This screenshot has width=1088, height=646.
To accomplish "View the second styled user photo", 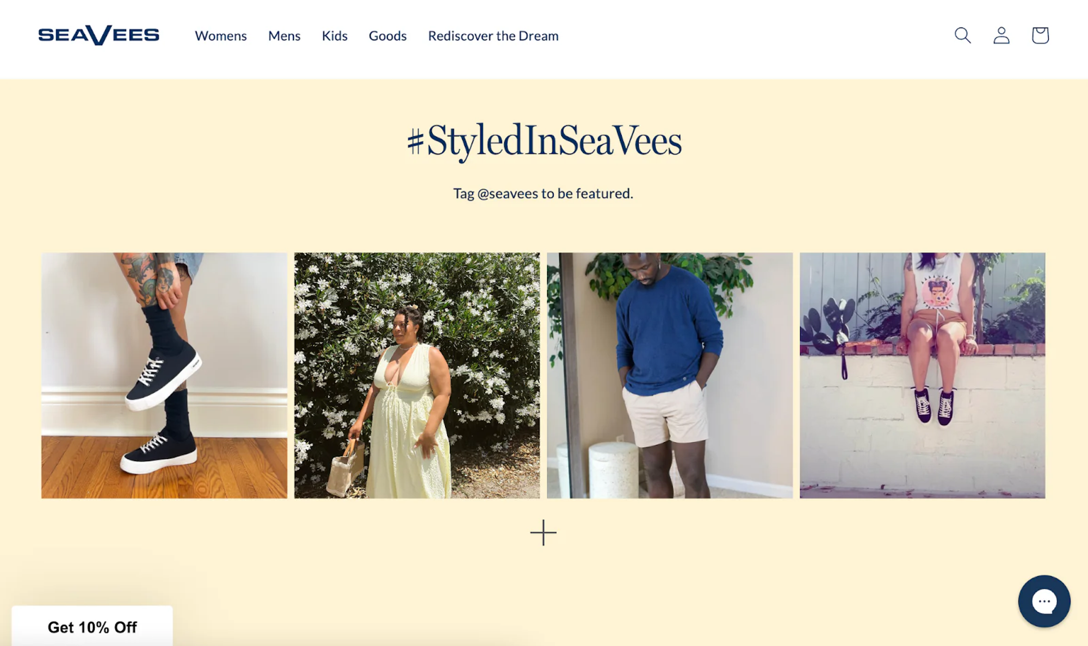I will (x=417, y=375).
